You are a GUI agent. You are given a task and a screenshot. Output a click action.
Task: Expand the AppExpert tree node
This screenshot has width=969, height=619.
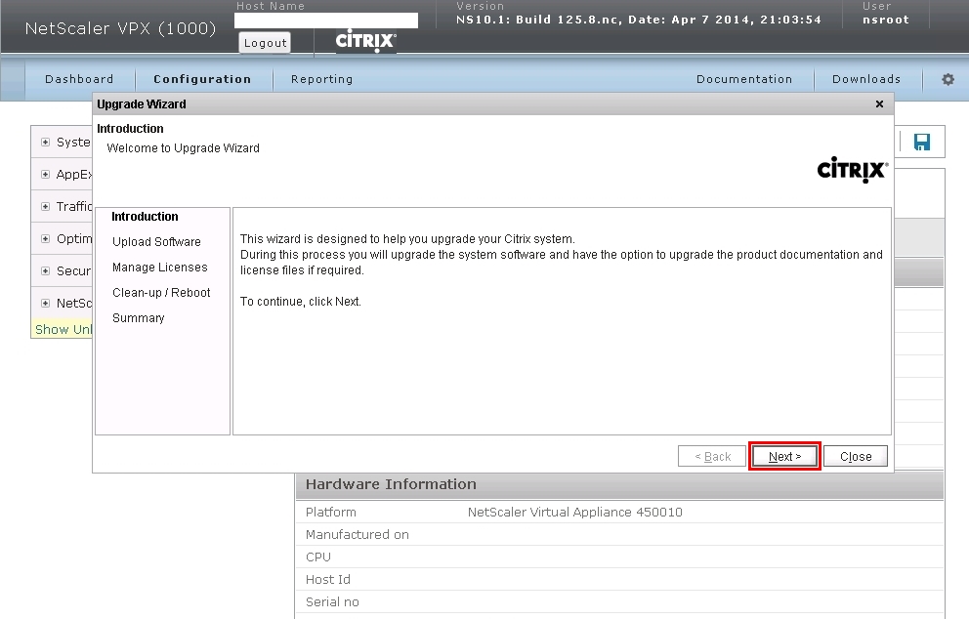pyautogui.click(x=45, y=174)
